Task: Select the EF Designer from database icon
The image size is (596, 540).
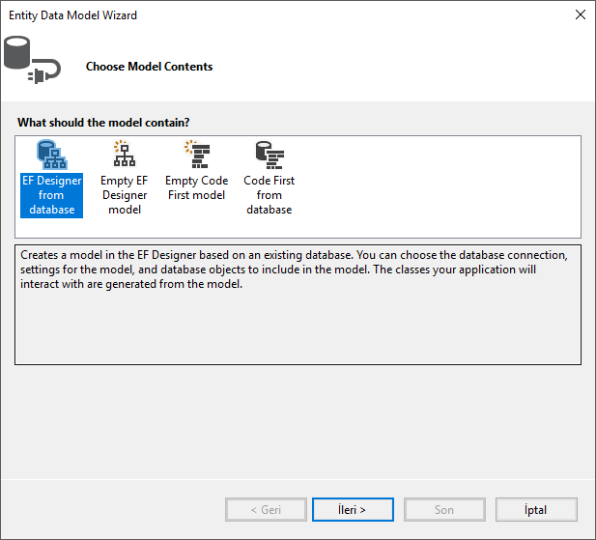Action: 50,155
